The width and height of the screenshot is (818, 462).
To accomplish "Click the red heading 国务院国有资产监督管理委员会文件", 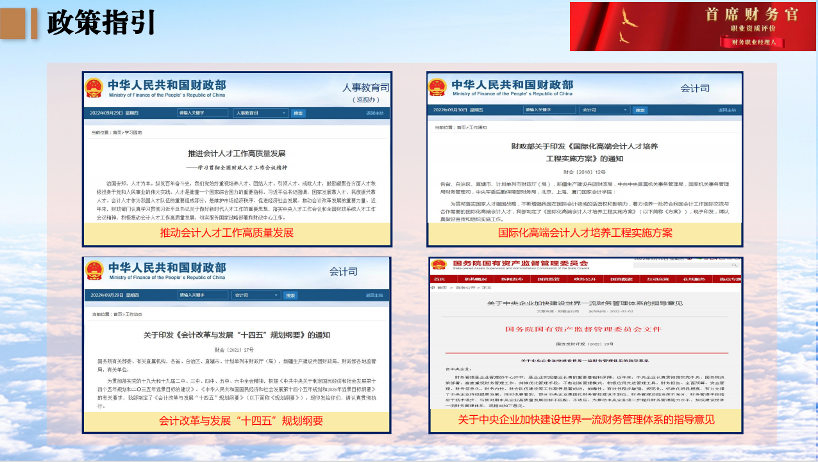I will [x=583, y=330].
